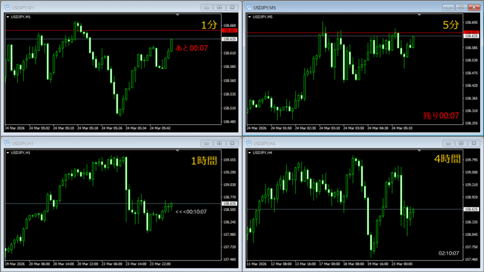Image resolution: width=484 pixels, height=272 pixels.
Task: Click the 残り00:07 timer text on M5 chart
Action: (441, 115)
